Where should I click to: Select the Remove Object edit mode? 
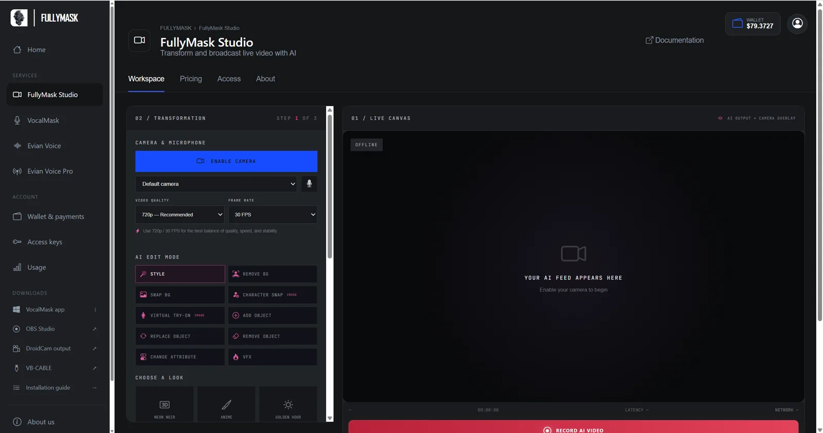(273, 336)
